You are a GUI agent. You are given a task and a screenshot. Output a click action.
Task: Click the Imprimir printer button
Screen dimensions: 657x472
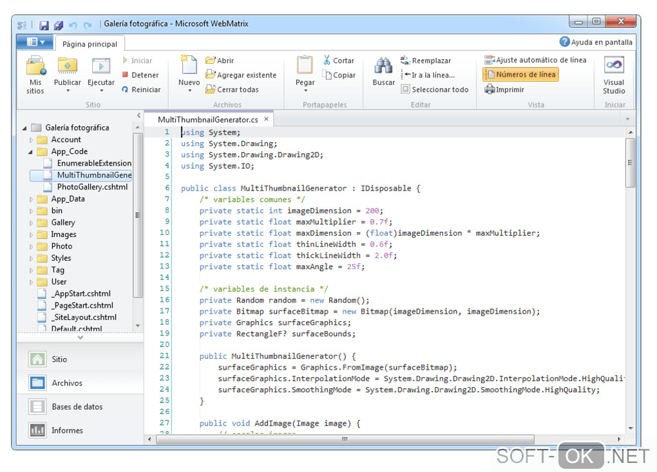(x=504, y=90)
